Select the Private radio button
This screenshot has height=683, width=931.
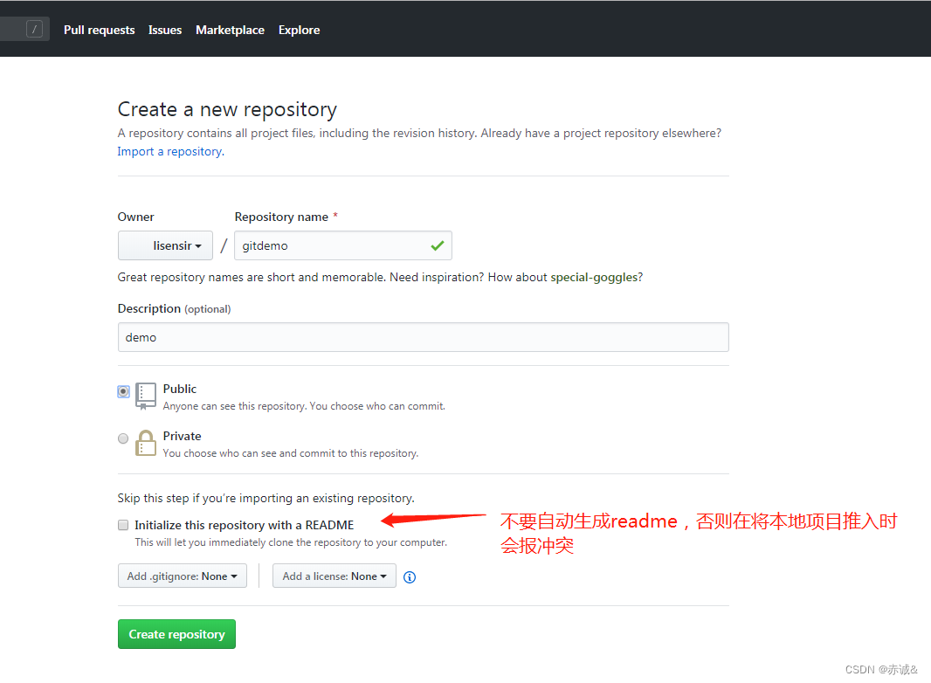[x=123, y=438]
